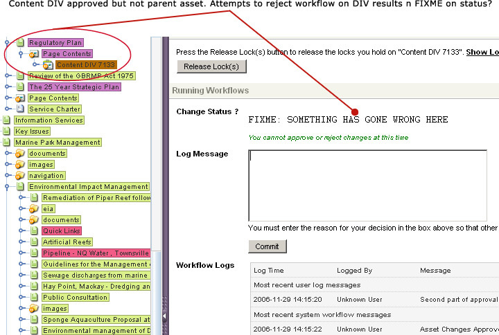499x335 pixels.
Task: Open the Show Locks link
Action: [482, 52]
